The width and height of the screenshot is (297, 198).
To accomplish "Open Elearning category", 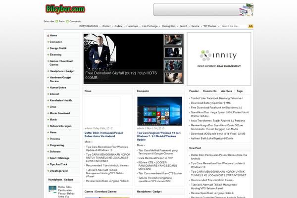I will [x=55, y=55].
